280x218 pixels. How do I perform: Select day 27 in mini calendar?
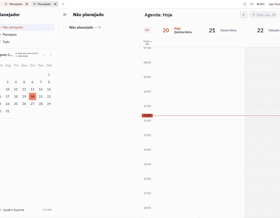pos(32,104)
